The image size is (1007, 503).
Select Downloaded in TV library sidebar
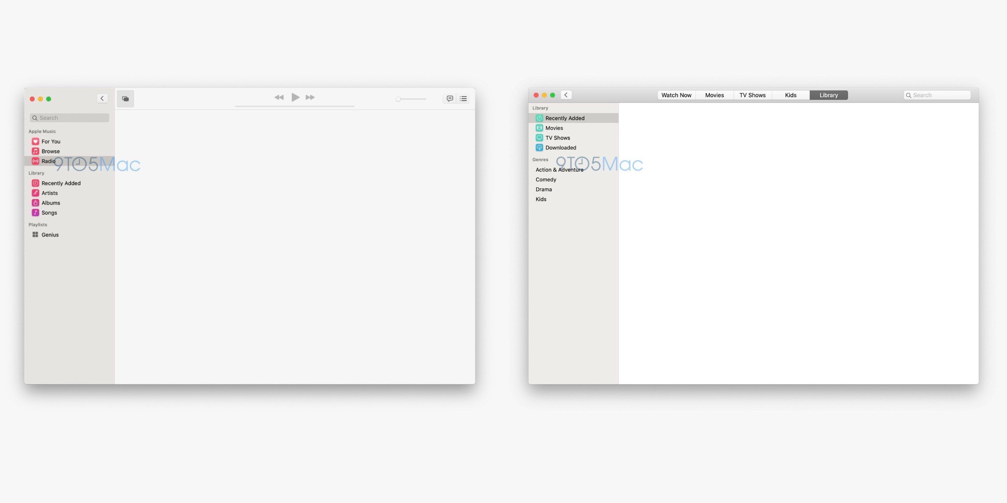click(x=561, y=148)
